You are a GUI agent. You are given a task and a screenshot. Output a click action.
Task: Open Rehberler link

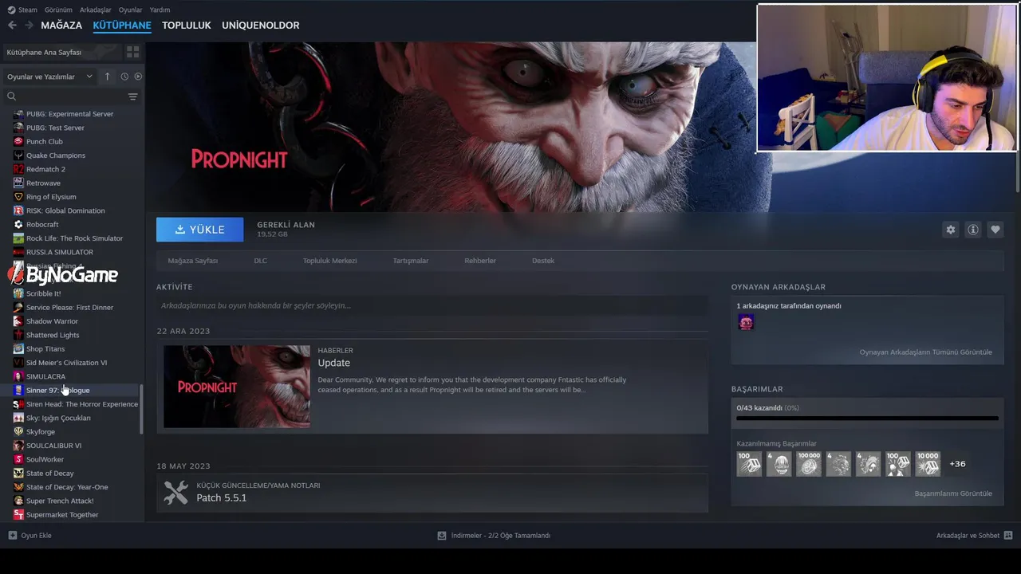click(480, 261)
